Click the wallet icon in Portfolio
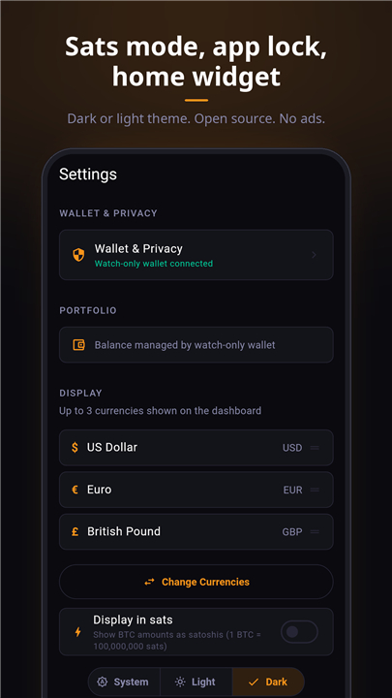The width and height of the screenshot is (392, 698). [x=78, y=345]
